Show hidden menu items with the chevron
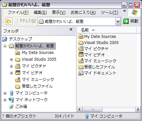Viewport: 142px width, 121px height. pos(125,11)
